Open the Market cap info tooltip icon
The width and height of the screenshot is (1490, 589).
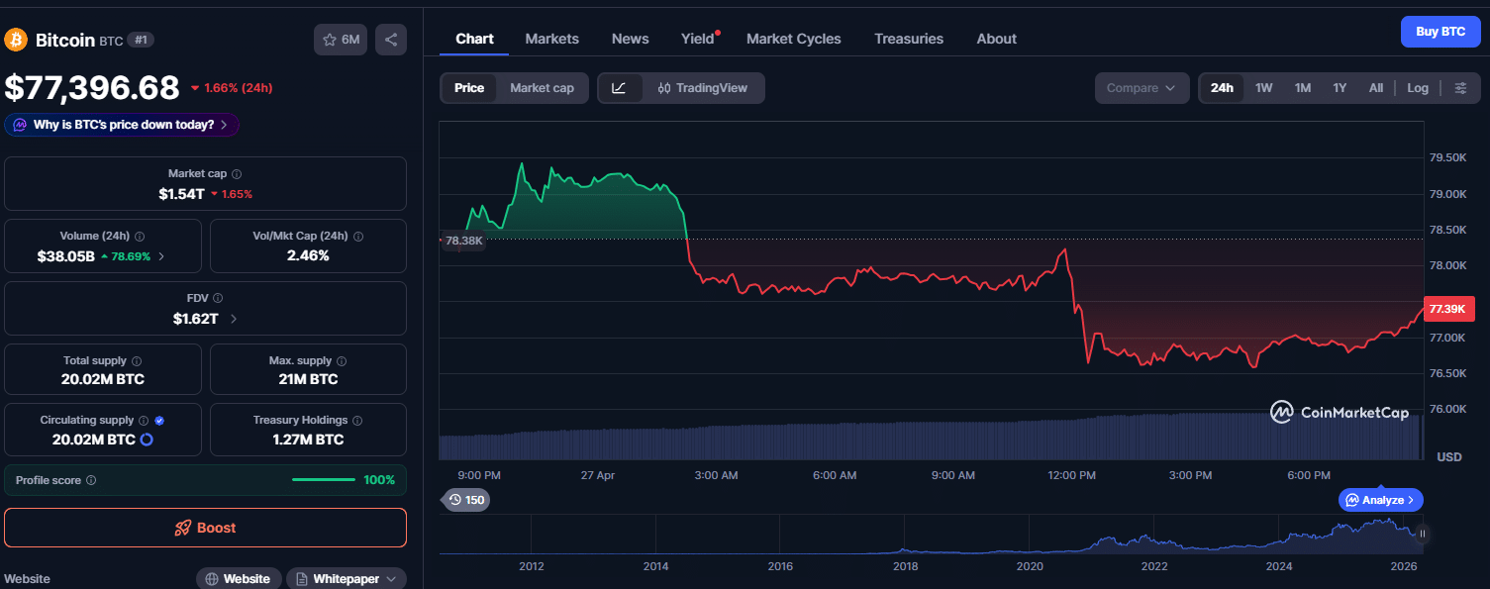click(237, 173)
